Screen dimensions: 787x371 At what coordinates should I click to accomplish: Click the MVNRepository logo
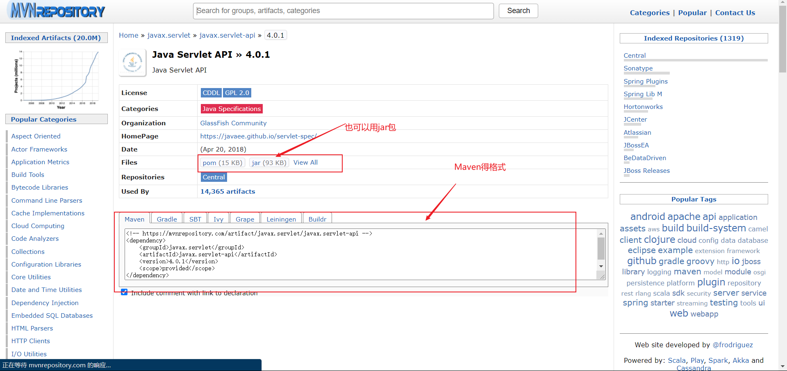[x=57, y=11]
